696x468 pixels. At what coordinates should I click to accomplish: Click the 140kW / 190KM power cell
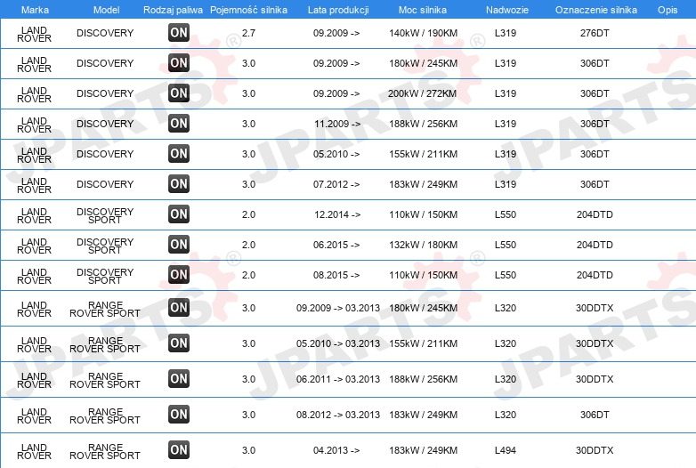(423, 33)
